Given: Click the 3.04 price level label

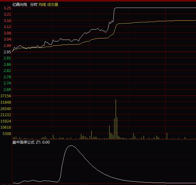Looking at the screenshot, I should 7,39.
